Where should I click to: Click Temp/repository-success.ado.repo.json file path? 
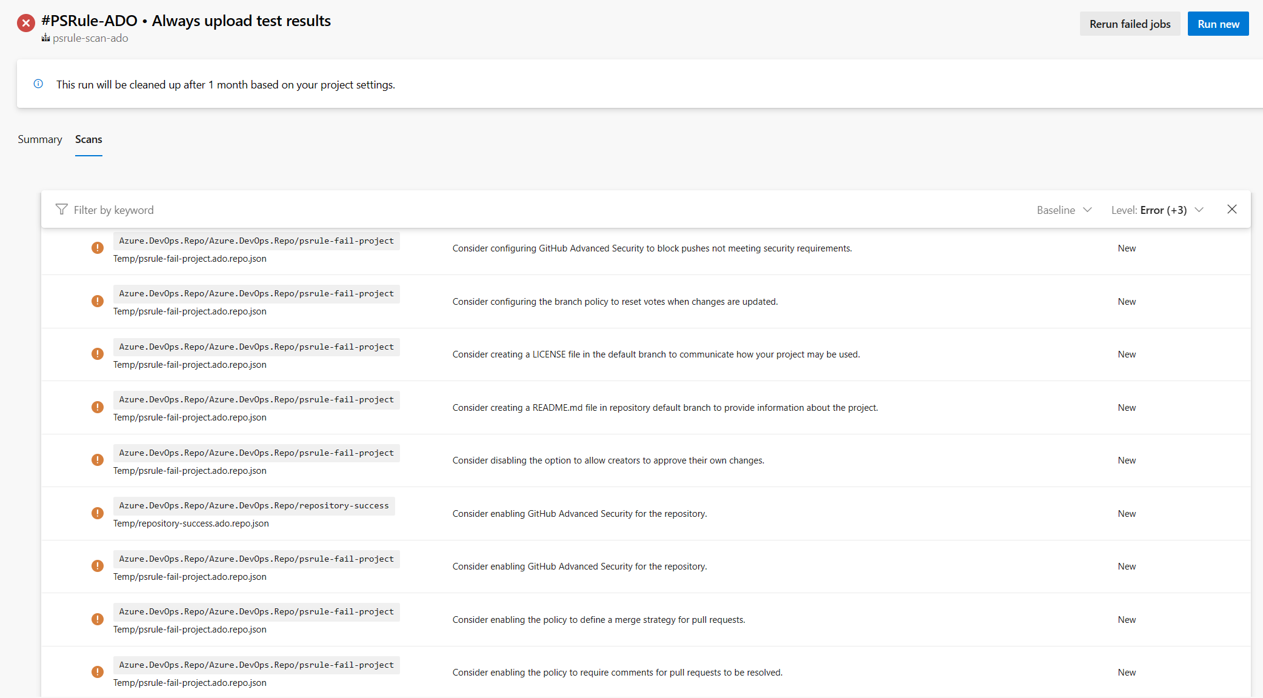191,523
